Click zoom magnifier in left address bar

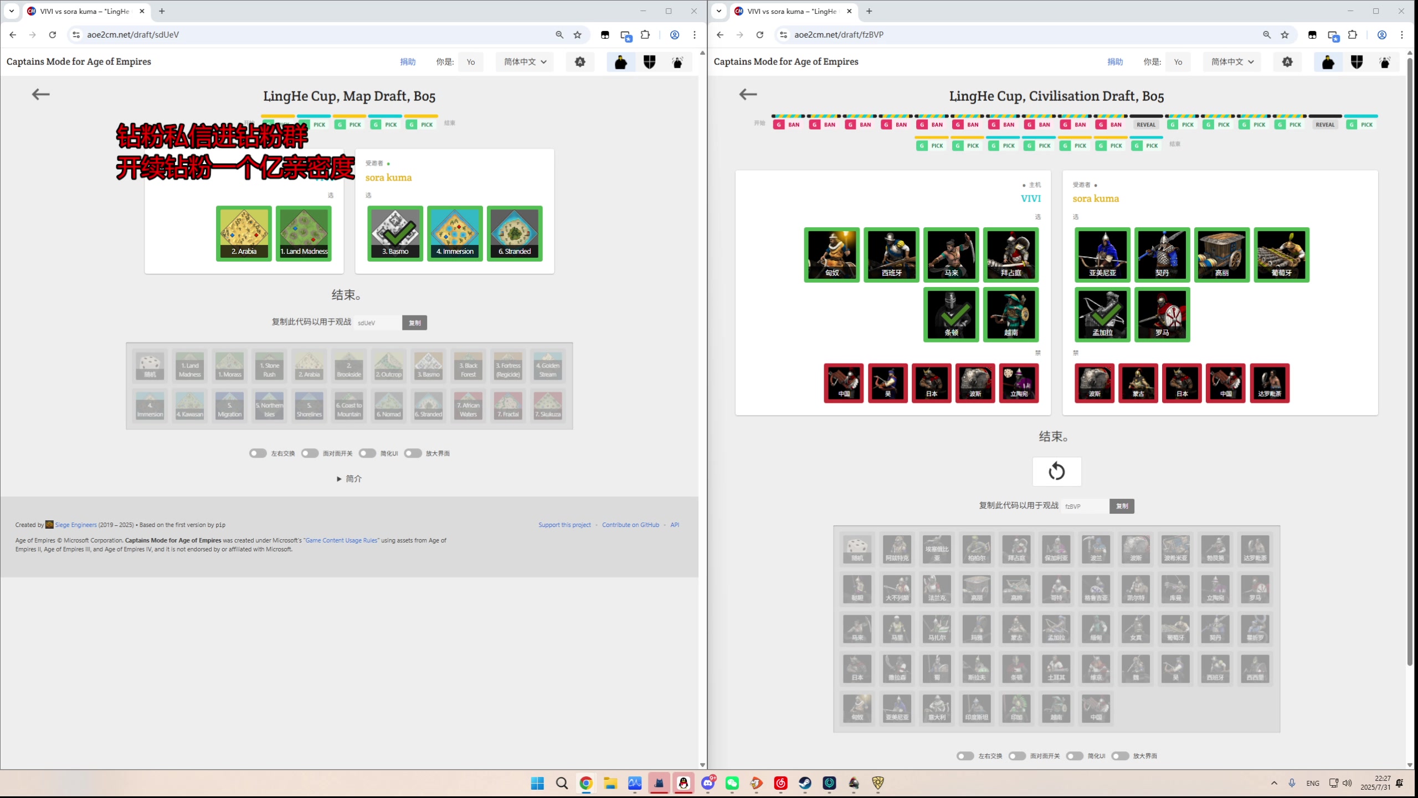click(559, 35)
